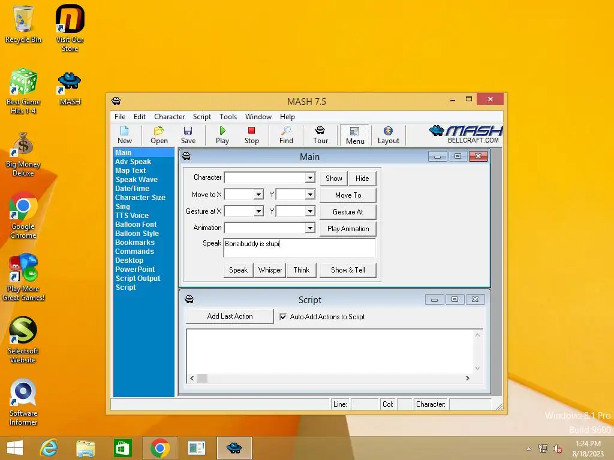Switch to Chrome in the taskbar
Screen dimensions: 614x460
click(x=159, y=448)
